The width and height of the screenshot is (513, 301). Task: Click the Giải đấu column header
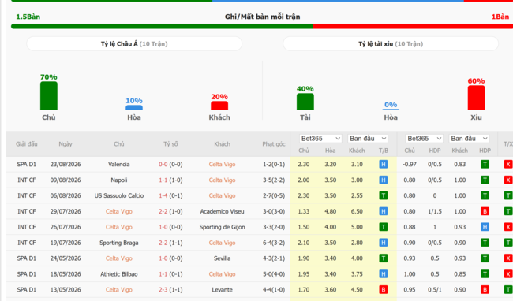click(27, 144)
